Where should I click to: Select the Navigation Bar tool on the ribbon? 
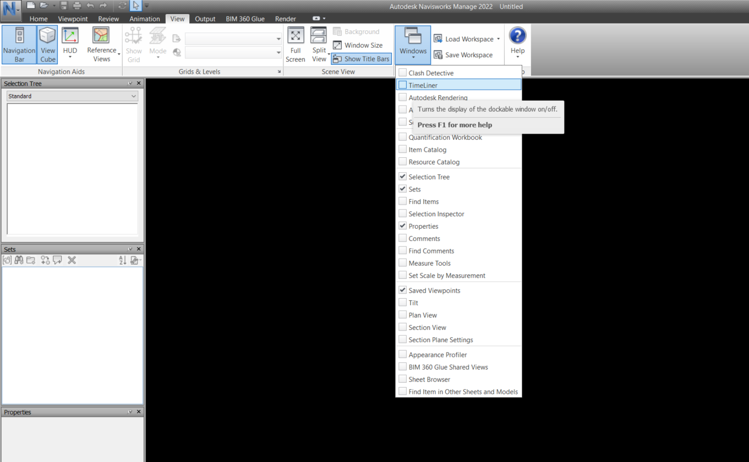click(19, 44)
